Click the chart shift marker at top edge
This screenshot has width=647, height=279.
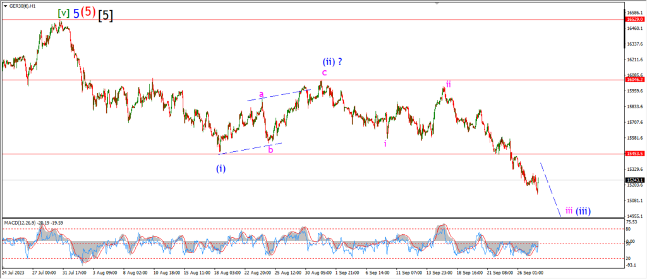click(x=437, y=3)
